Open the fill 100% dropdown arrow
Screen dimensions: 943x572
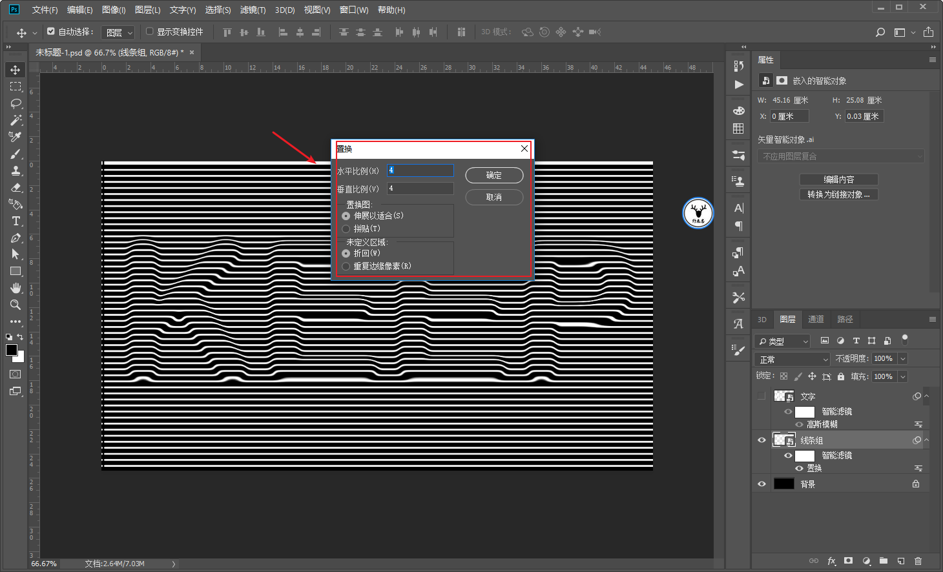click(903, 376)
